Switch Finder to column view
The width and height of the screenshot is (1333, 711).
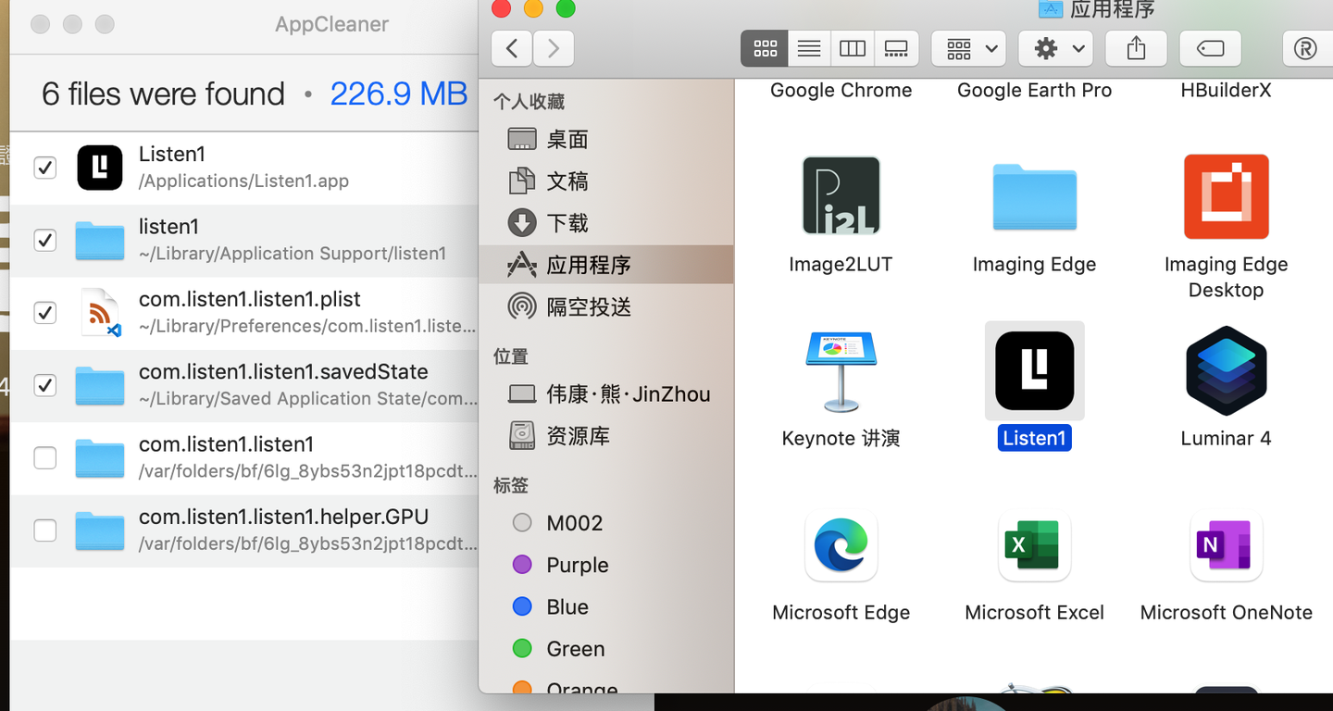point(853,48)
